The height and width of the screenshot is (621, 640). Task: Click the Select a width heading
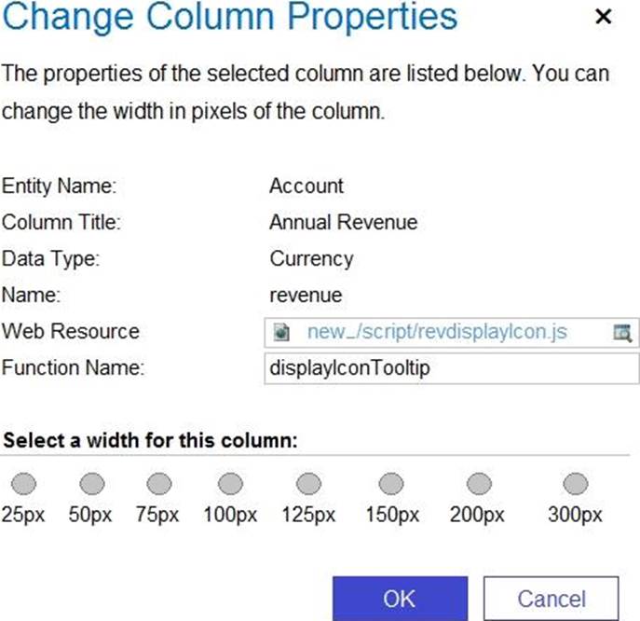pos(150,440)
